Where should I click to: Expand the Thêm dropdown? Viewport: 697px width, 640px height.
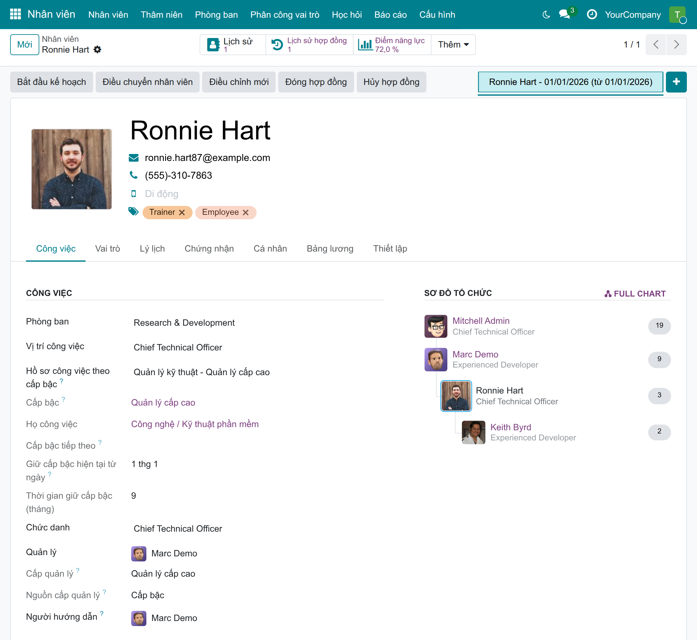[x=453, y=44]
